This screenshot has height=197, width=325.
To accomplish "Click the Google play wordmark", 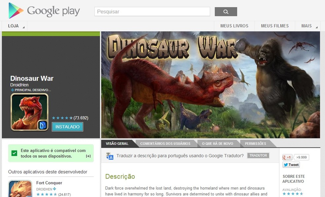I will pyautogui.click(x=53, y=11).
